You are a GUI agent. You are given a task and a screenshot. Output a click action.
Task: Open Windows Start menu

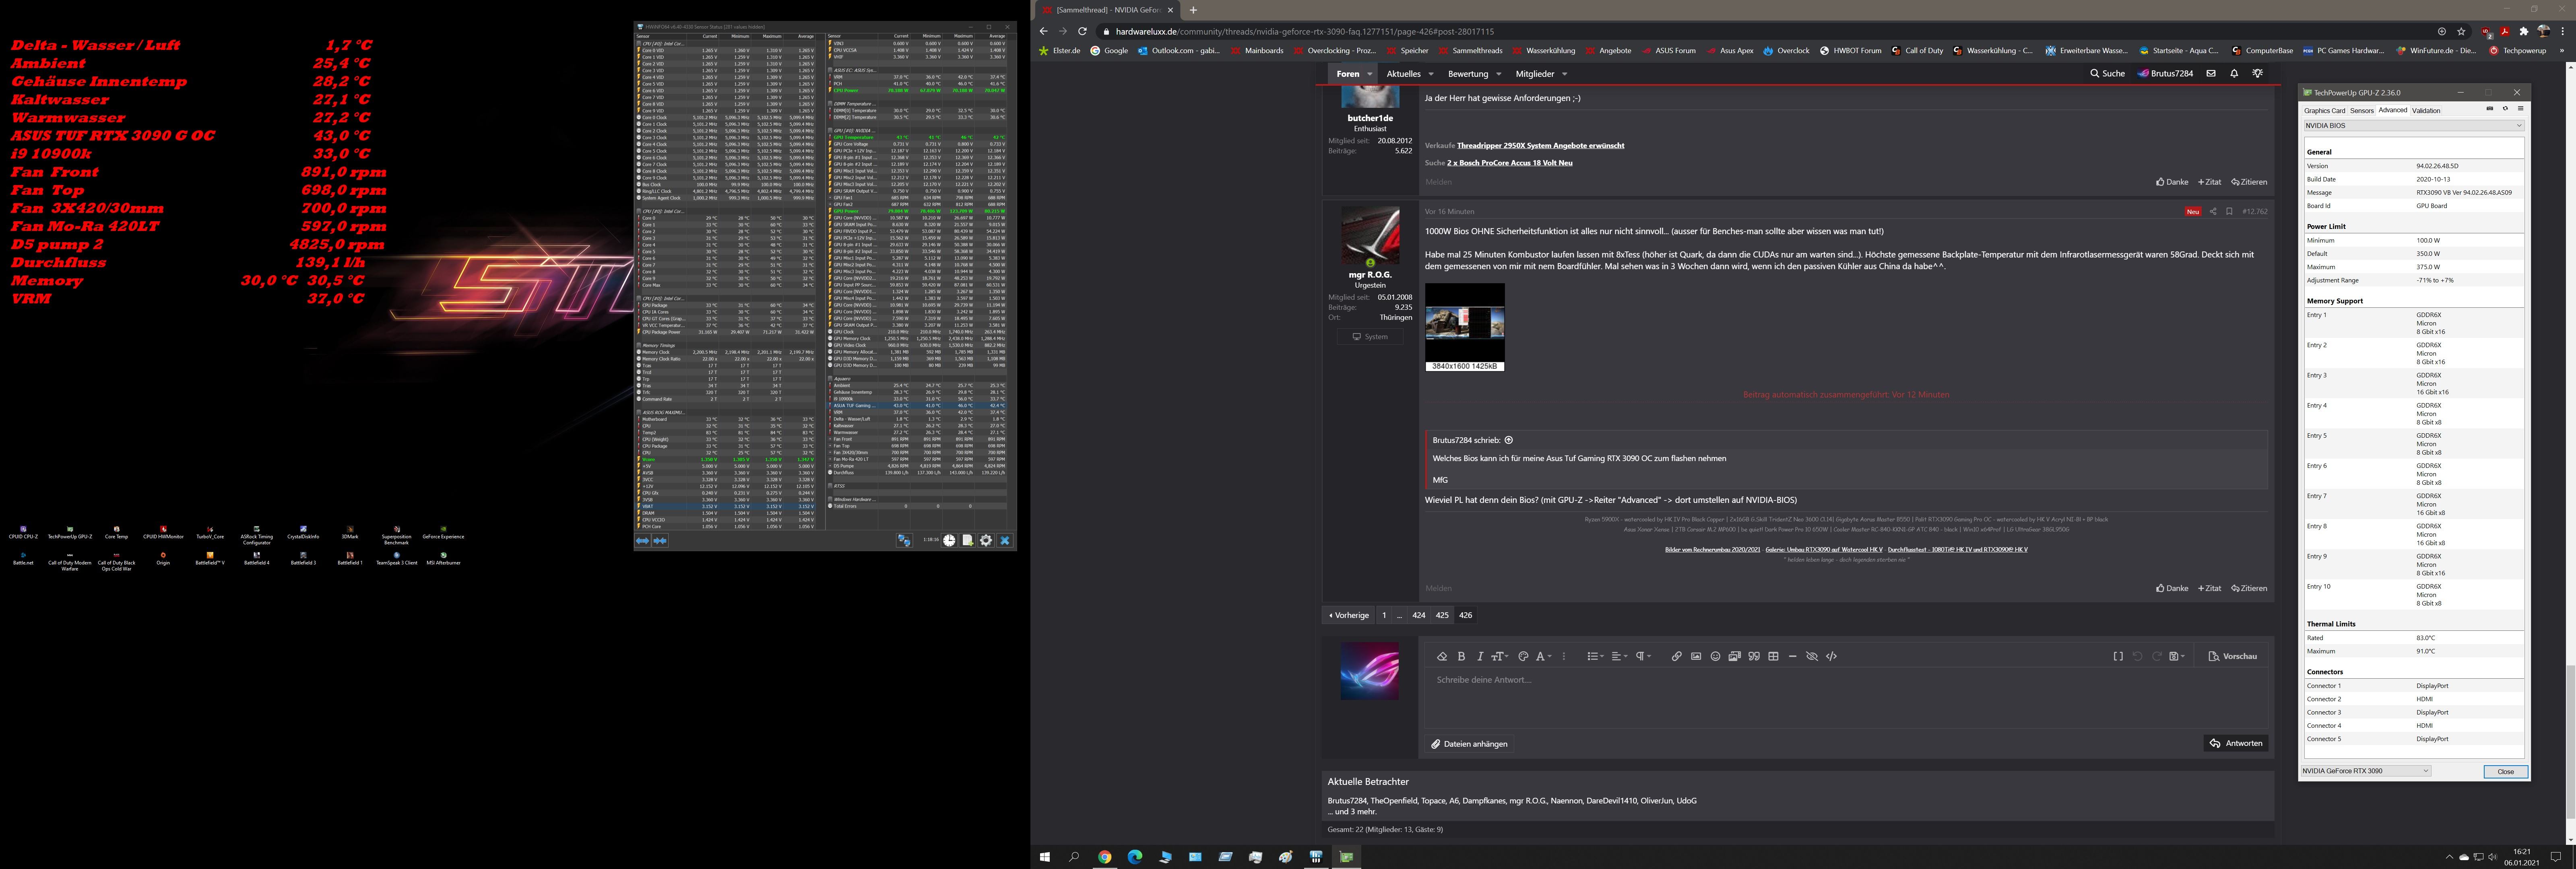pos(1045,857)
